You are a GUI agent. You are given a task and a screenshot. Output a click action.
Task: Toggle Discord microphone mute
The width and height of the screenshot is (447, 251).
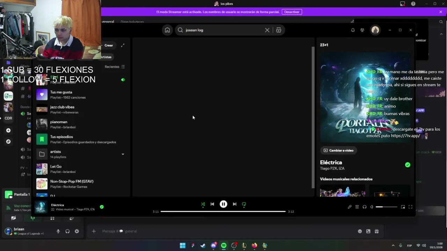click(58, 231)
